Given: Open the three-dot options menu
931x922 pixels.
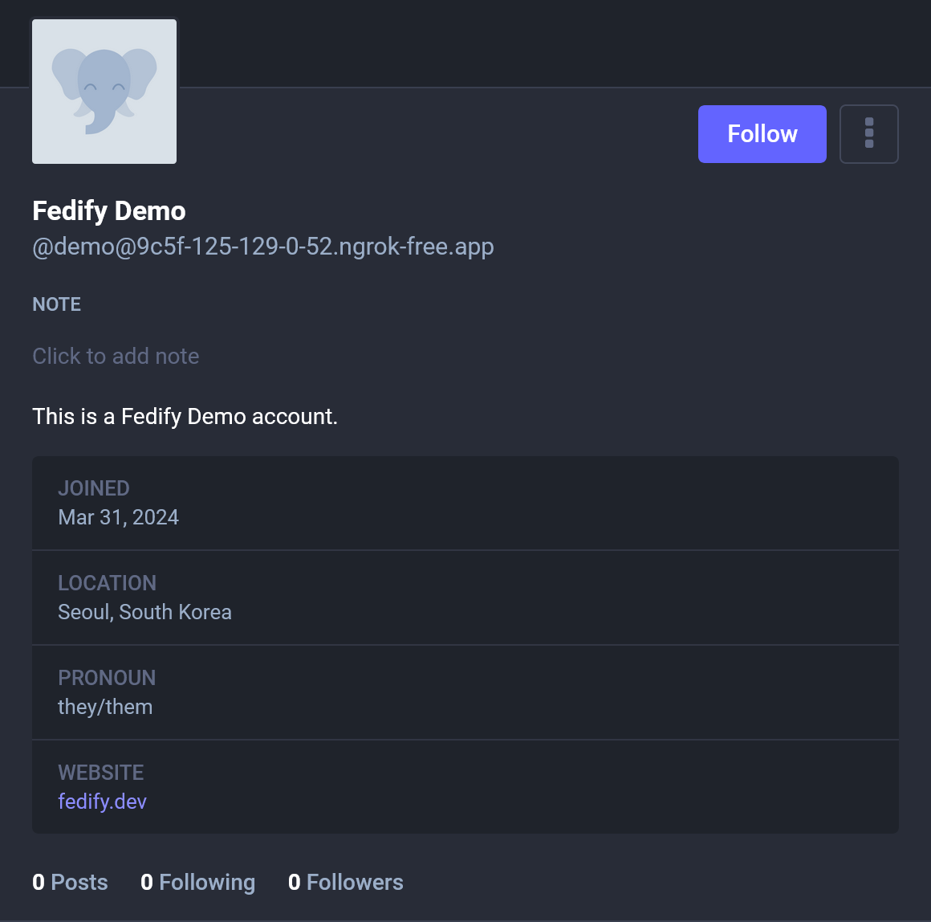Looking at the screenshot, I should [869, 134].
